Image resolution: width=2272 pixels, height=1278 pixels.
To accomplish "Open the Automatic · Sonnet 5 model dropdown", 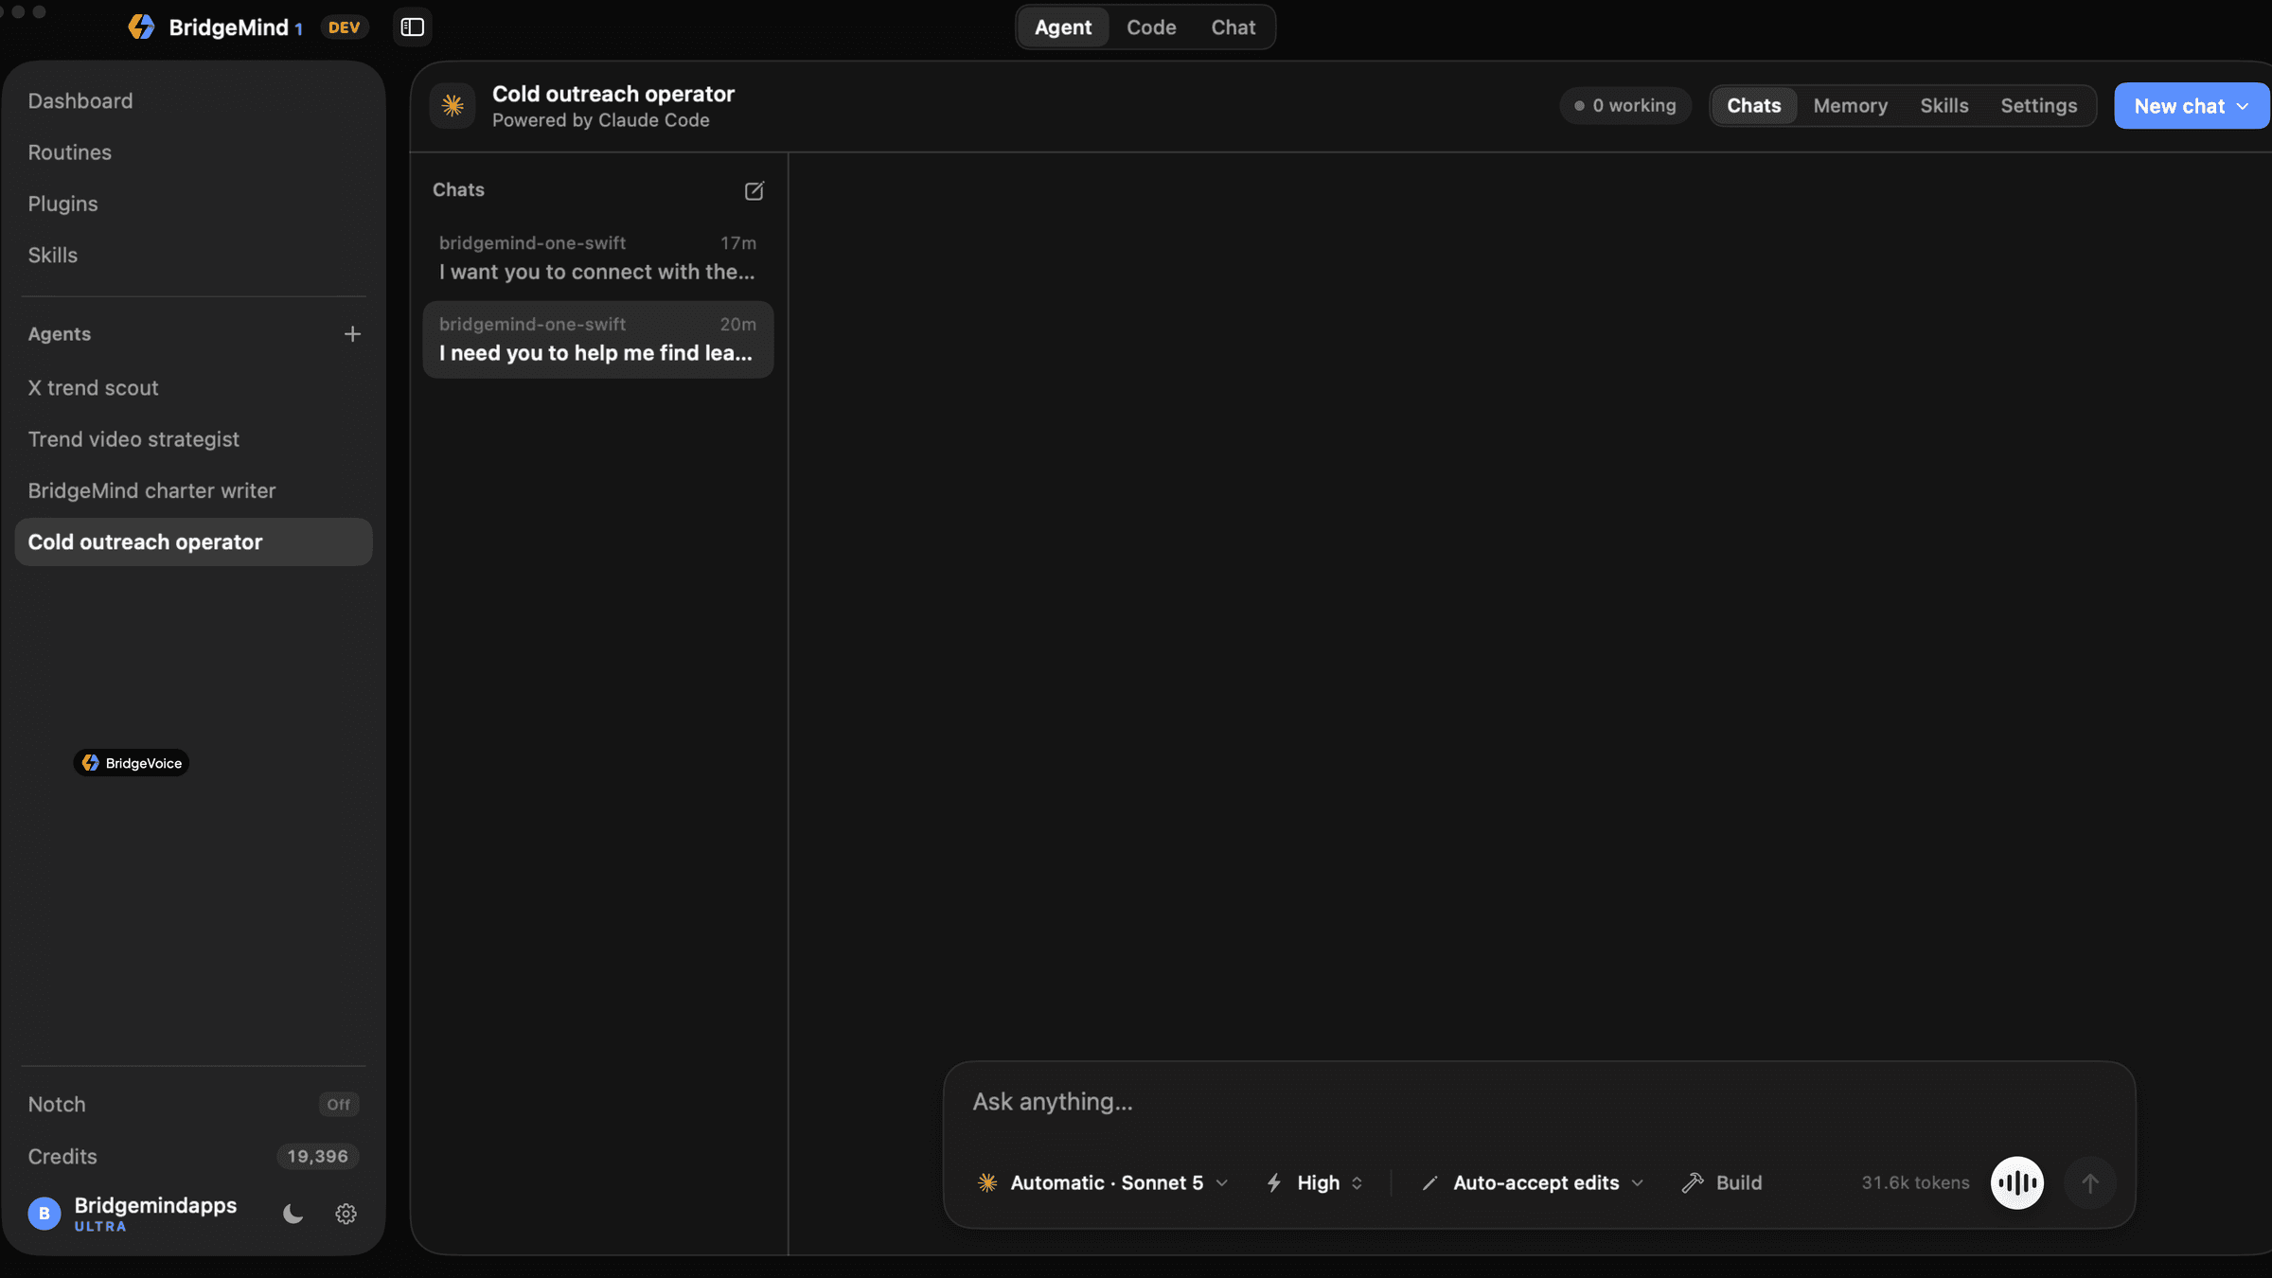I will [1103, 1182].
